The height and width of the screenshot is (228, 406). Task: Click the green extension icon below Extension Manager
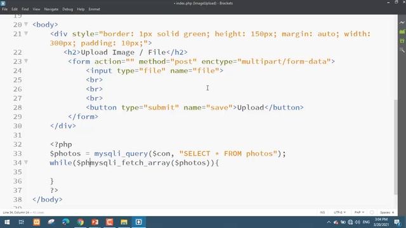click(x=402, y=41)
